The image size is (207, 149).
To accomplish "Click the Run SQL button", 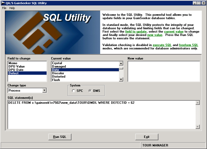I will click(x=60, y=137).
